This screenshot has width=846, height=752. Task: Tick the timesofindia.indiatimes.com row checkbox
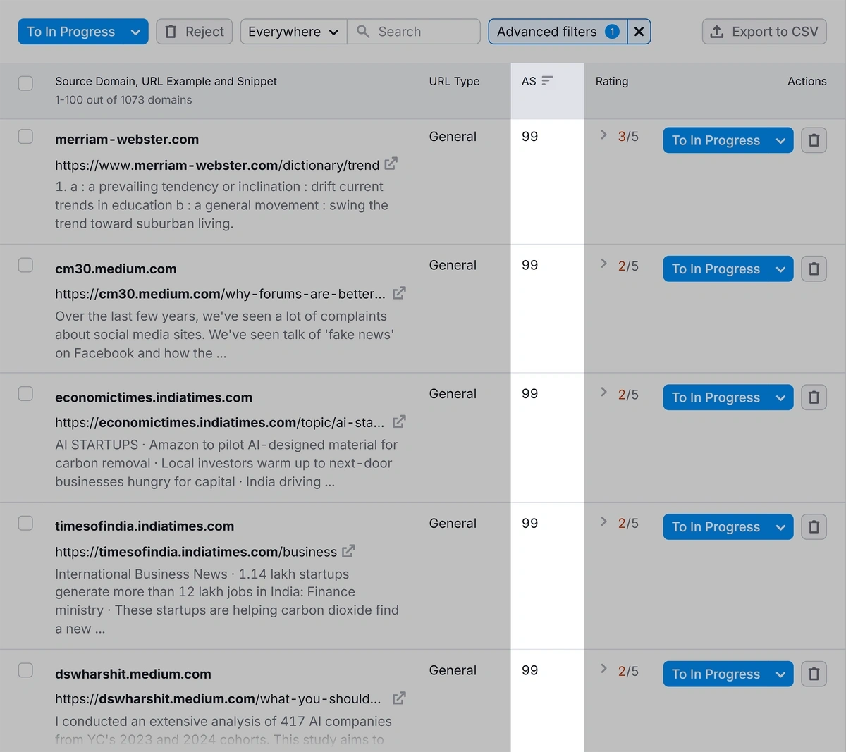pos(25,523)
